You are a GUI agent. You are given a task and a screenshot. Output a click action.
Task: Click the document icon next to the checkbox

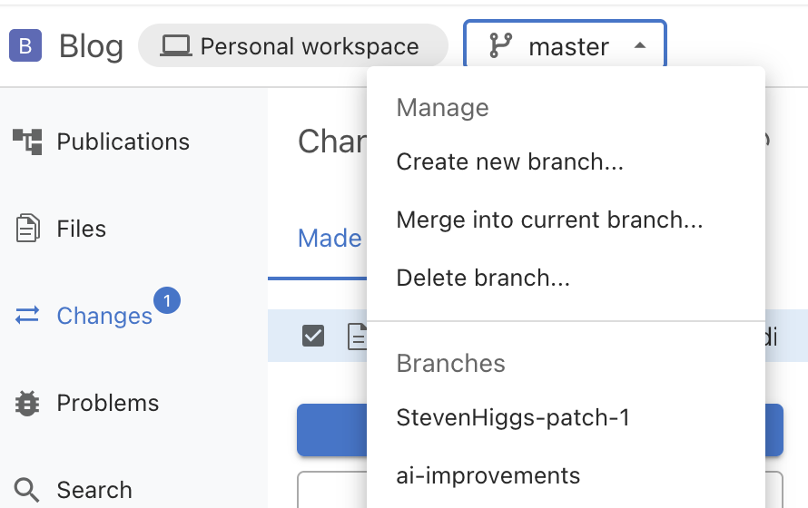pos(358,337)
